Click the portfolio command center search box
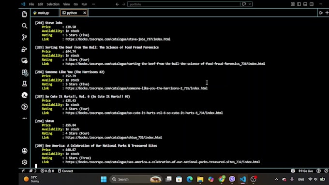This screenshot has height=185, width=329. click(183, 4)
